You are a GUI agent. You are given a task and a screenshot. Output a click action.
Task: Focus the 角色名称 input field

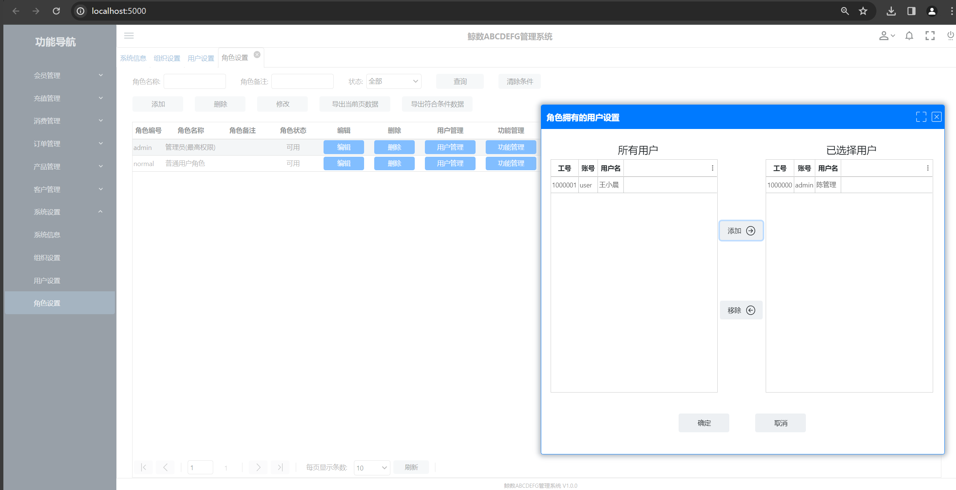pyautogui.click(x=194, y=81)
